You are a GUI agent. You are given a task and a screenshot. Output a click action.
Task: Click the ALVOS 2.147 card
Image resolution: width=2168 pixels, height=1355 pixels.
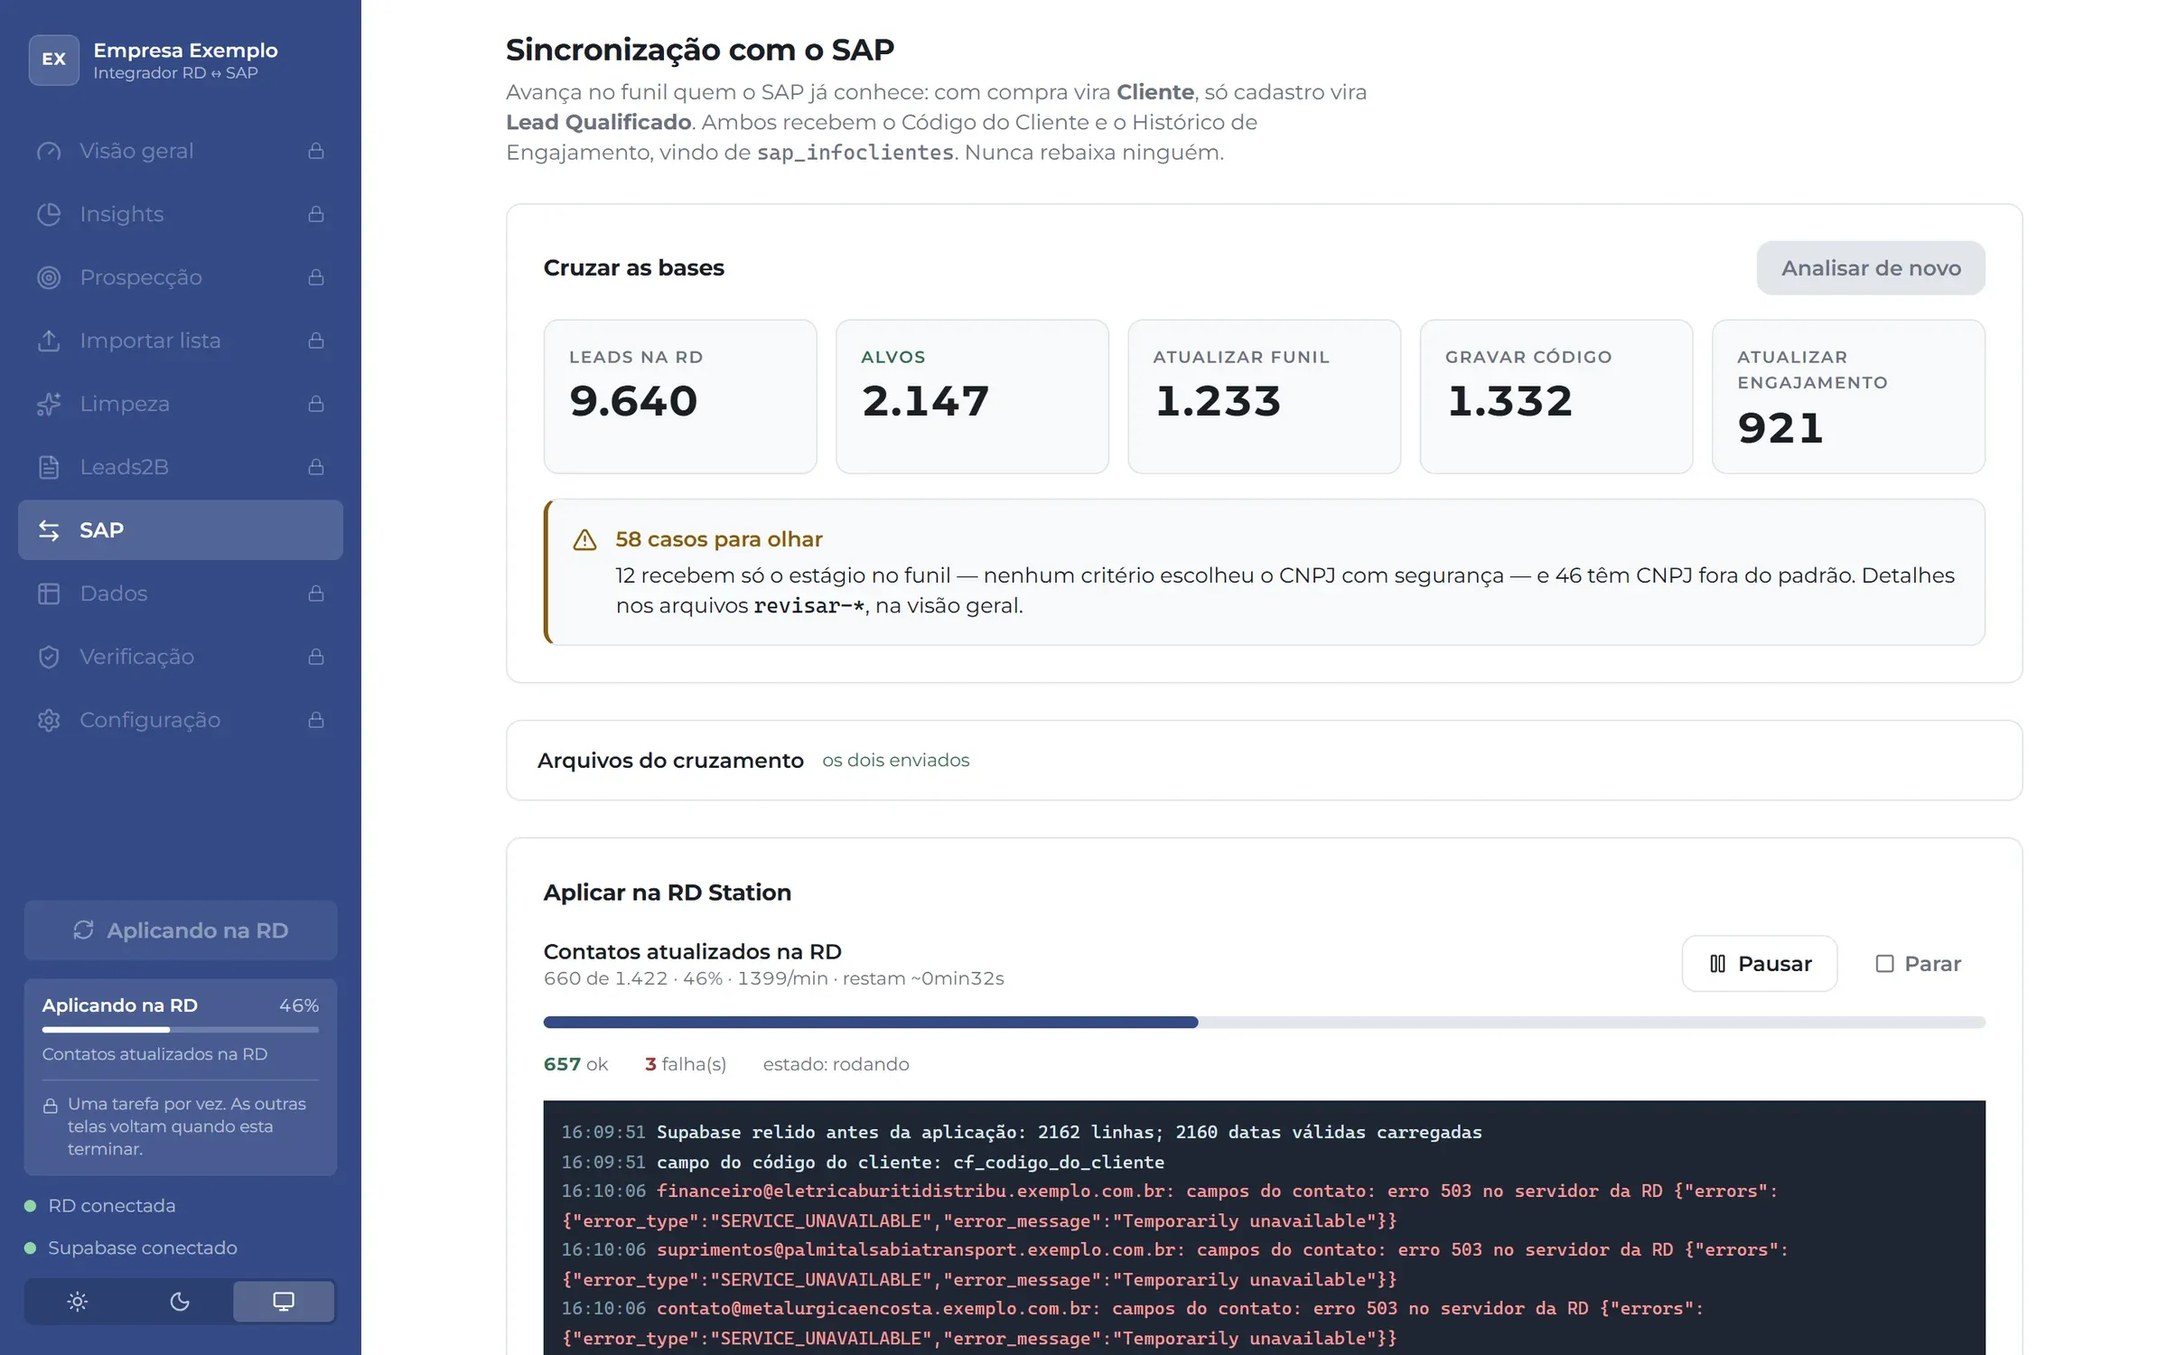point(972,397)
